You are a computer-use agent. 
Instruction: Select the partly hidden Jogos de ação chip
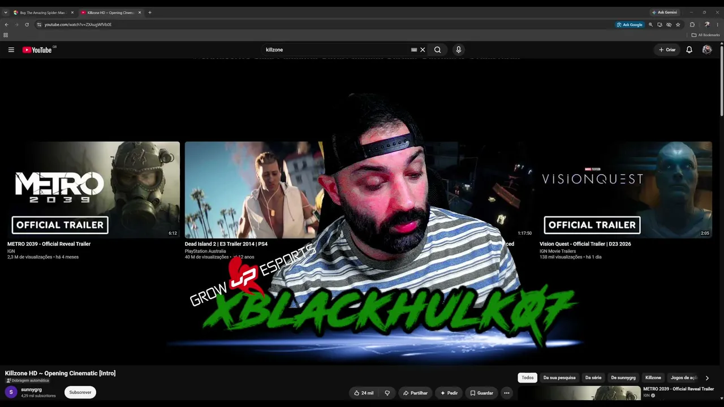click(x=683, y=378)
